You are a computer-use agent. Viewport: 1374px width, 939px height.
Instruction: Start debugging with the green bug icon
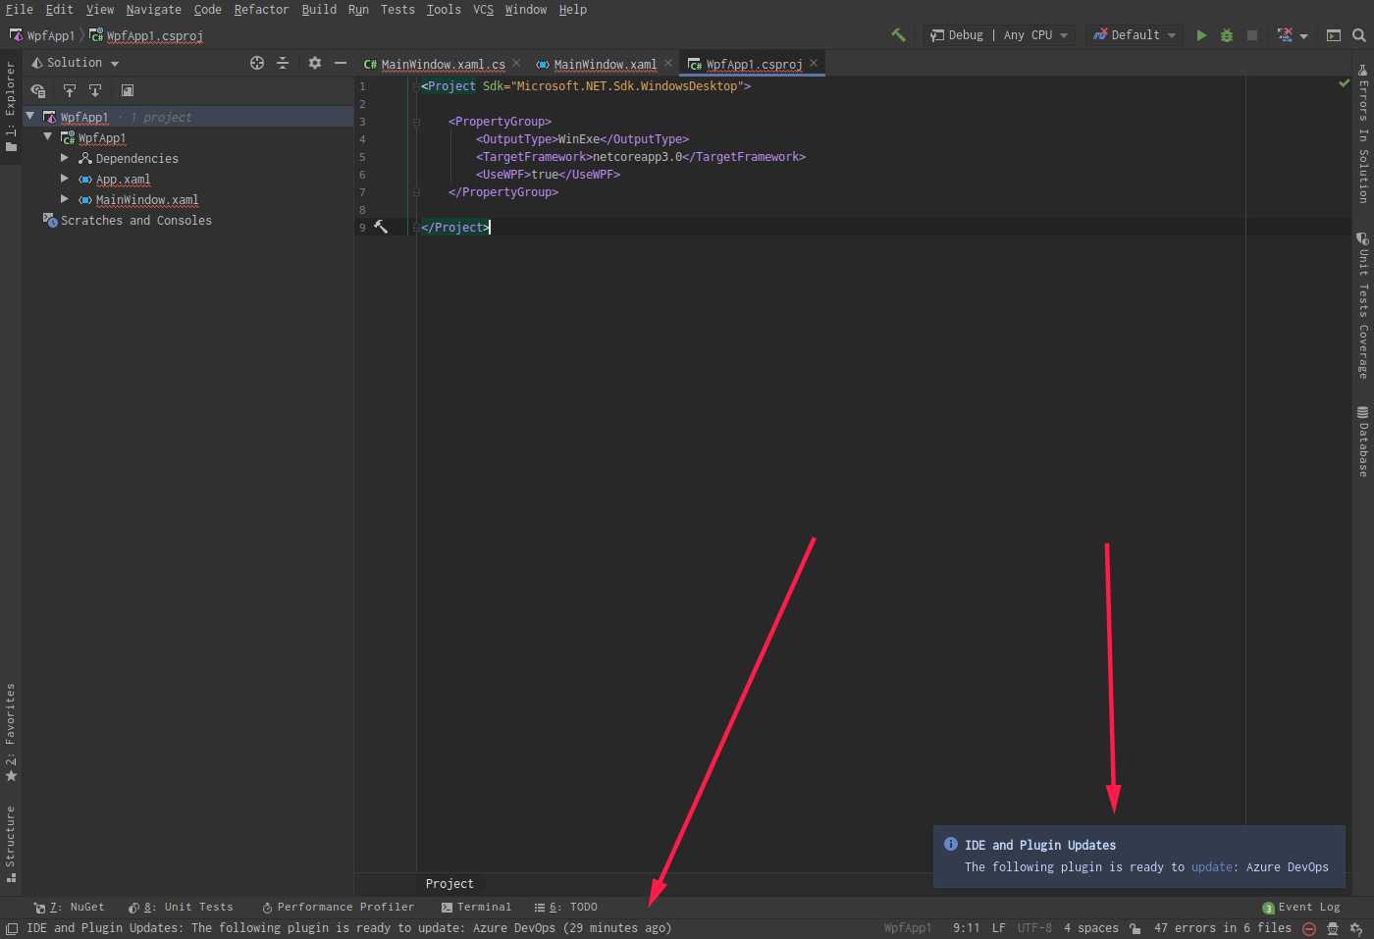[x=1227, y=35]
